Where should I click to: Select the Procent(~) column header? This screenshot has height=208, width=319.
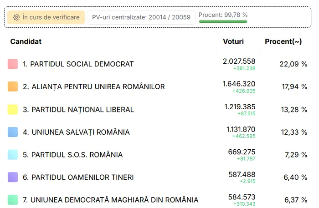point(283,41)
